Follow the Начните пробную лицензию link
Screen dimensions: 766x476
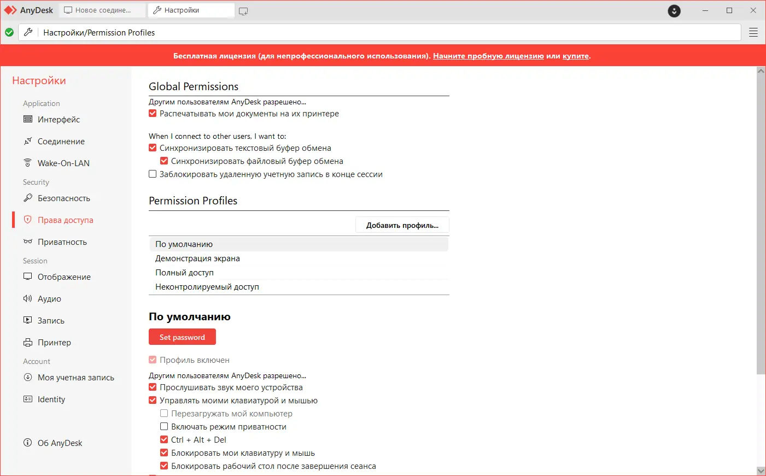click(x=488, y=56)
